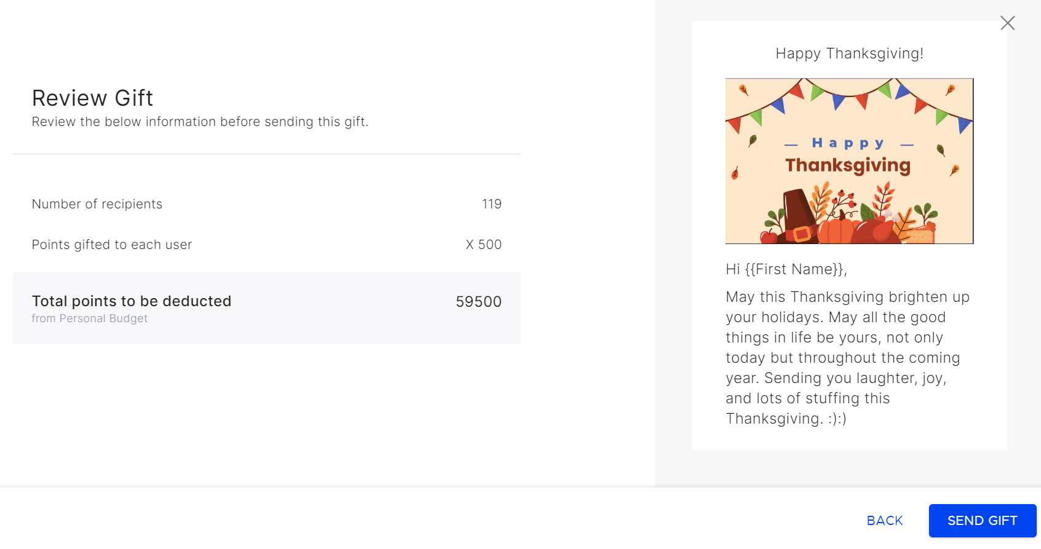Click the Thanksgiving message body text
This screenshot has height=549, width=1041.
[x=848, y=358]
